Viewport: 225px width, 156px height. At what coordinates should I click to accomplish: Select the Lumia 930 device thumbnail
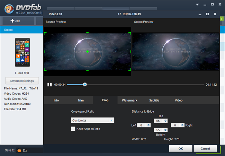[x=22, y=52]
